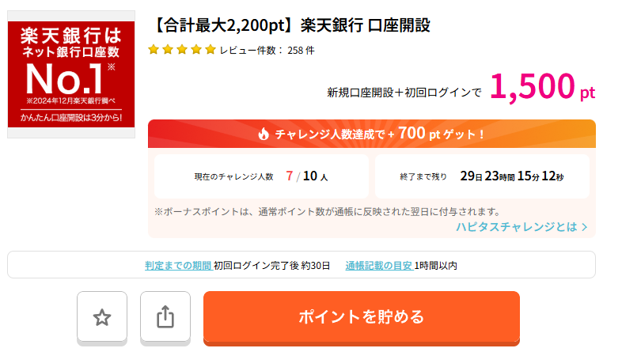Open the ハピタスチャレンジとは link
Screen dimensions: 622x352
pos(521,227)
